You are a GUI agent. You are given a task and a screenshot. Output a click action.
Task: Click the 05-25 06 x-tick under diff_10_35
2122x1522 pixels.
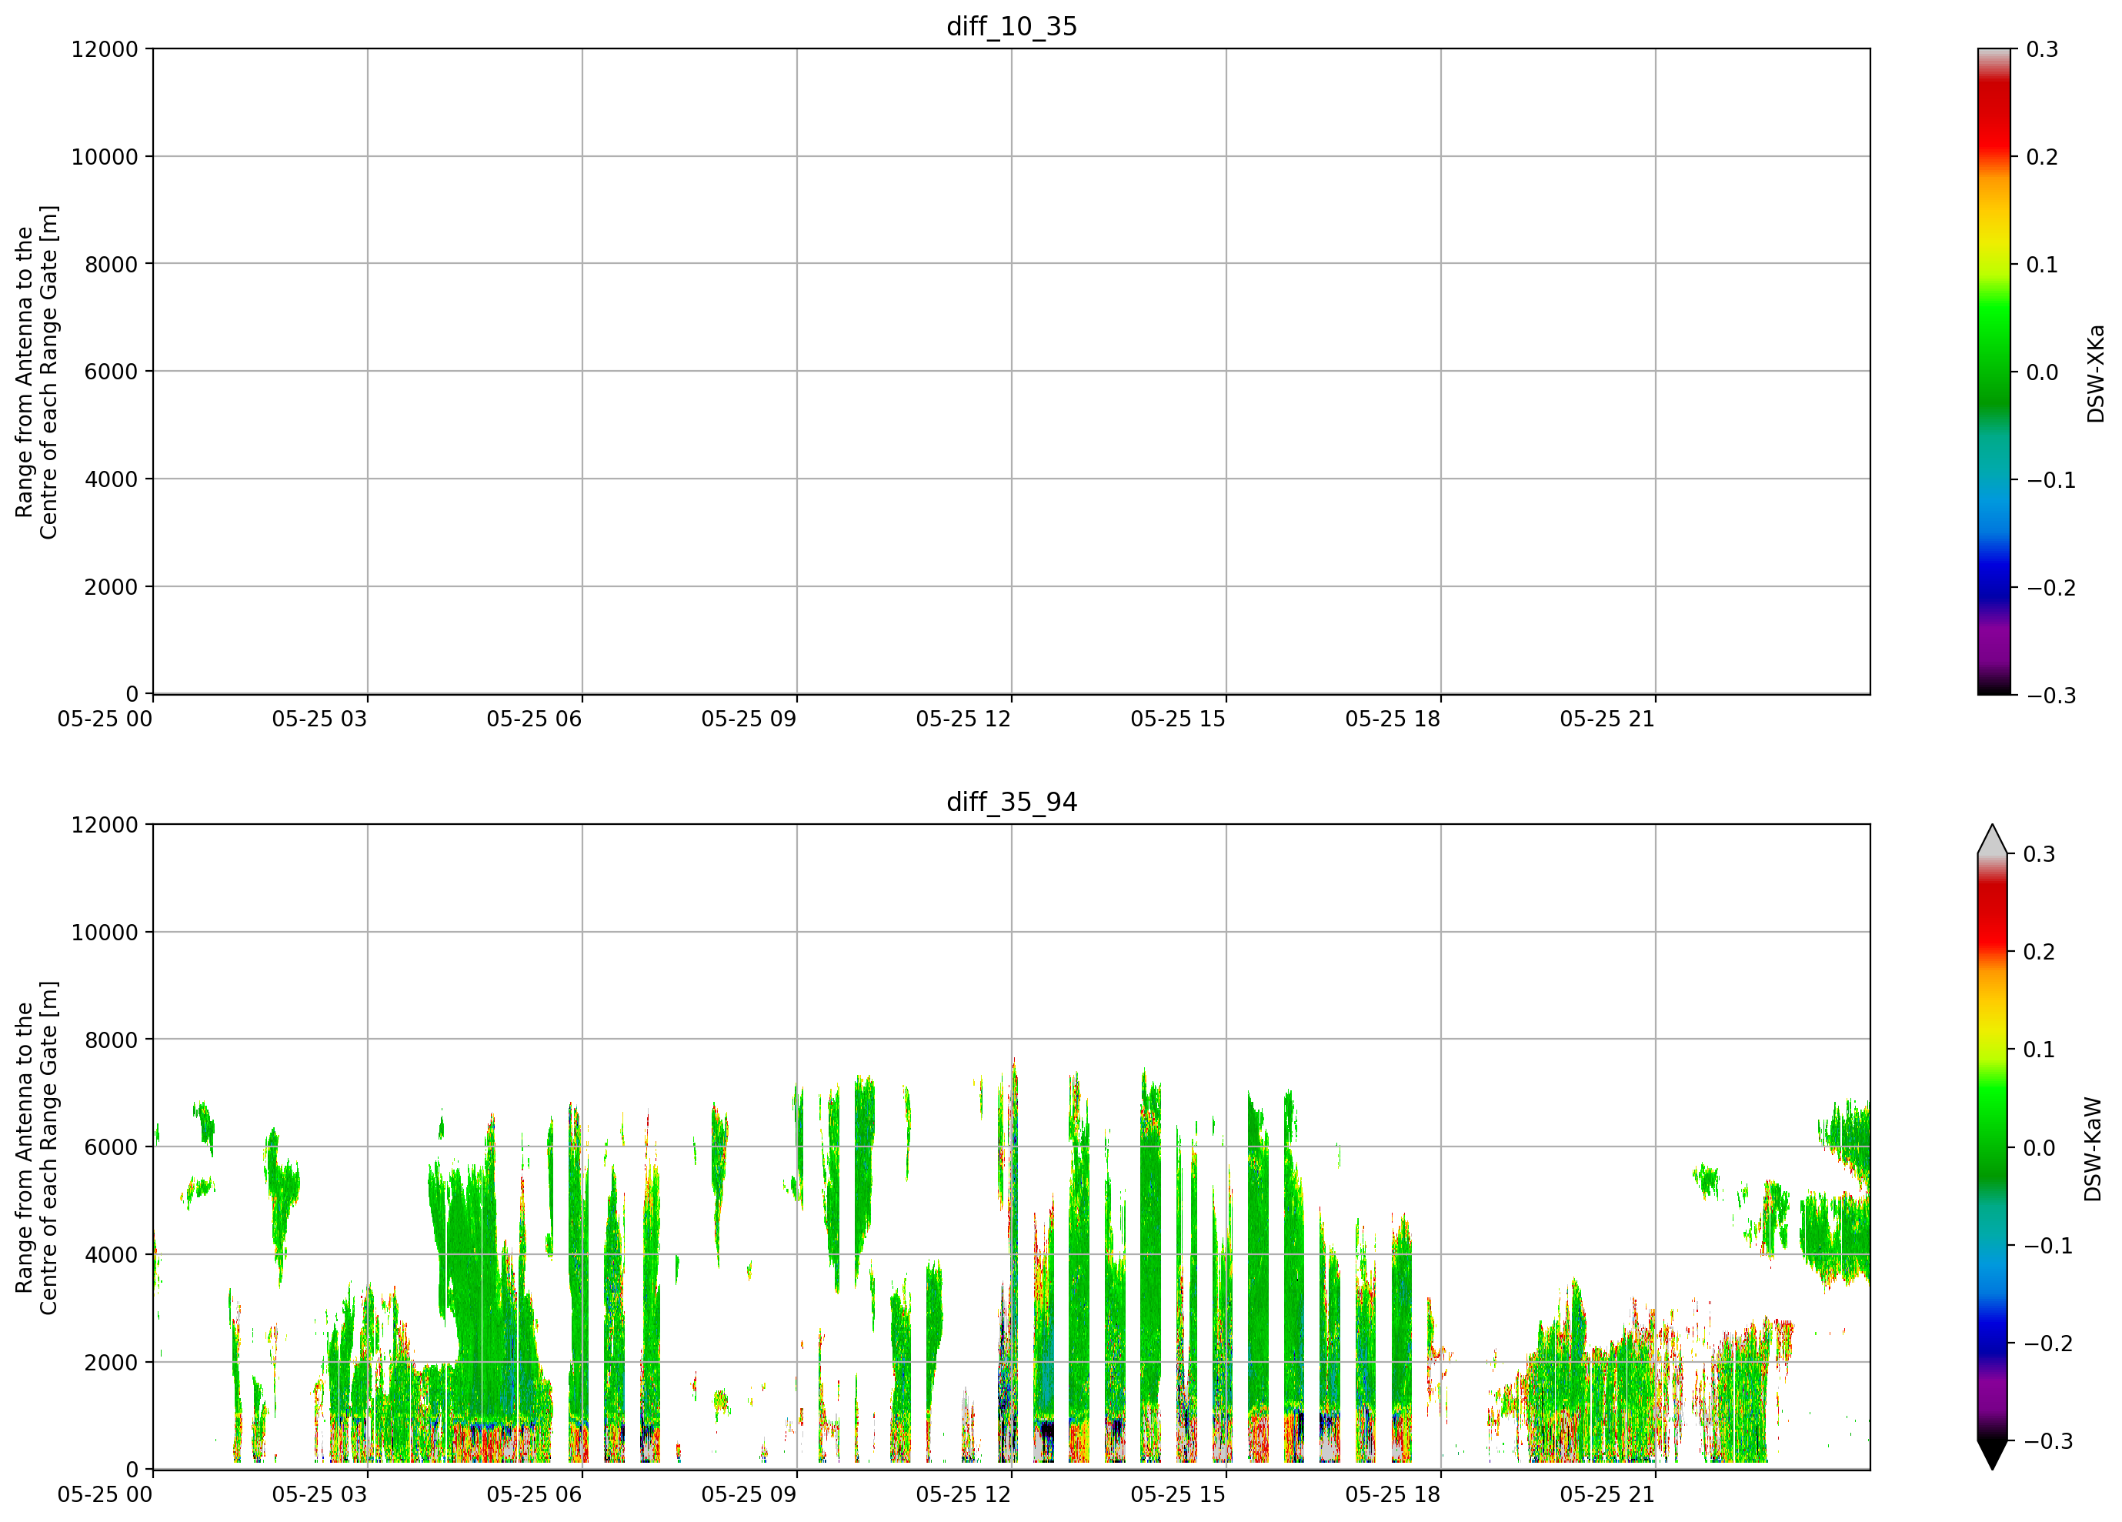pos(534,719)
